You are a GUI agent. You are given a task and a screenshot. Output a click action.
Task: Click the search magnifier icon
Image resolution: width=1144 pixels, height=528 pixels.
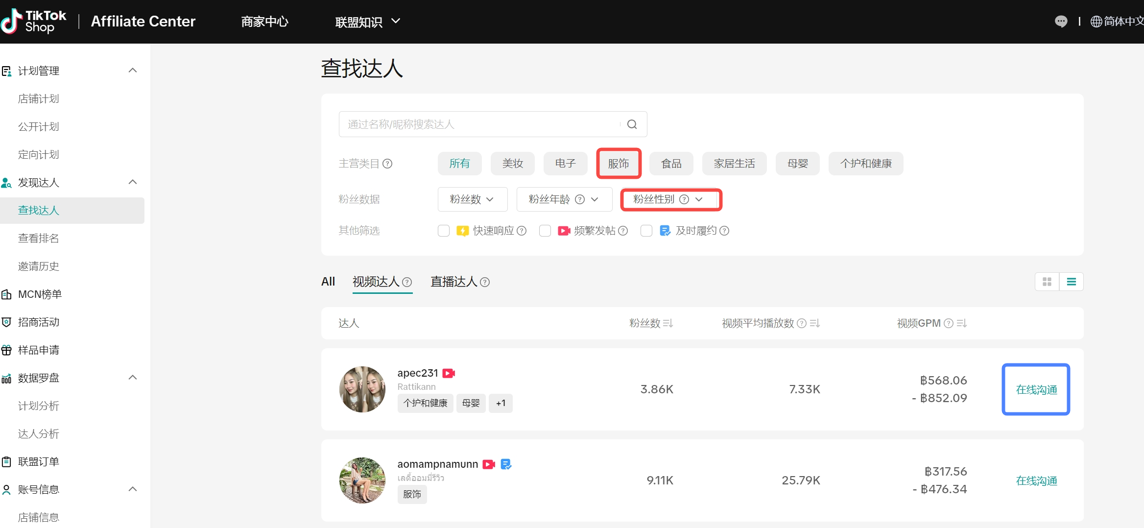click(x=632, y=124)
